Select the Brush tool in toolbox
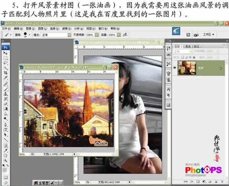The image size is (229, 186). click(5, 89)
